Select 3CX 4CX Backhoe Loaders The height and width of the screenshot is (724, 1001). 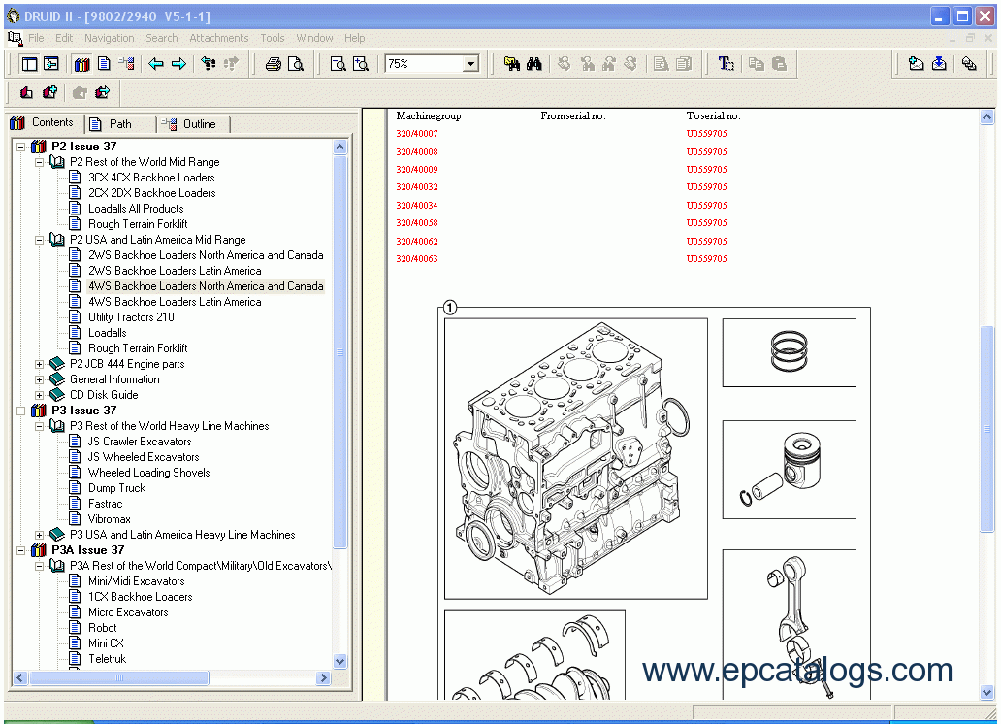tap(151, 178)
